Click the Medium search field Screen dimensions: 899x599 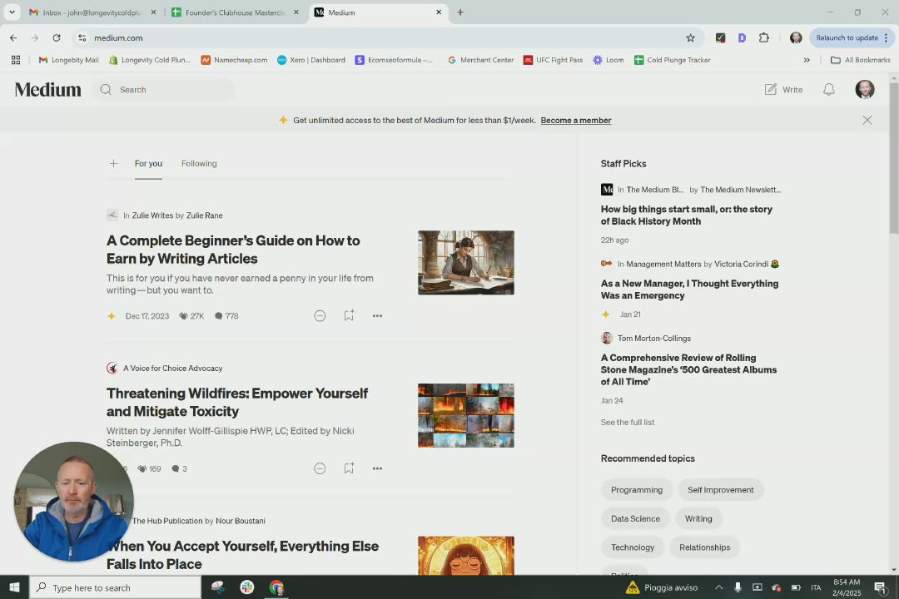point(166,90)
